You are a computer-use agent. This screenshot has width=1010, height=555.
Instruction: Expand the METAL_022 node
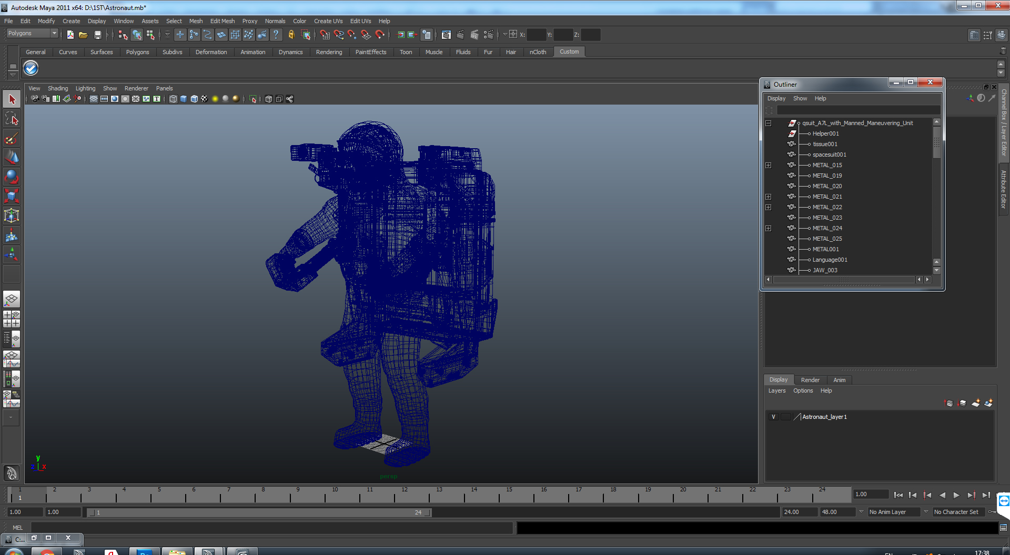point(768,207)
